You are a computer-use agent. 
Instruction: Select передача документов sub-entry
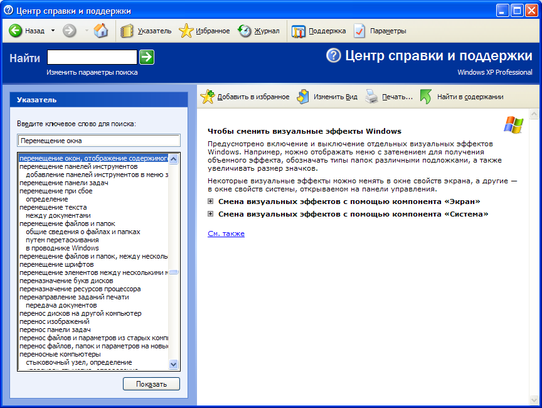tap(61, 305)
